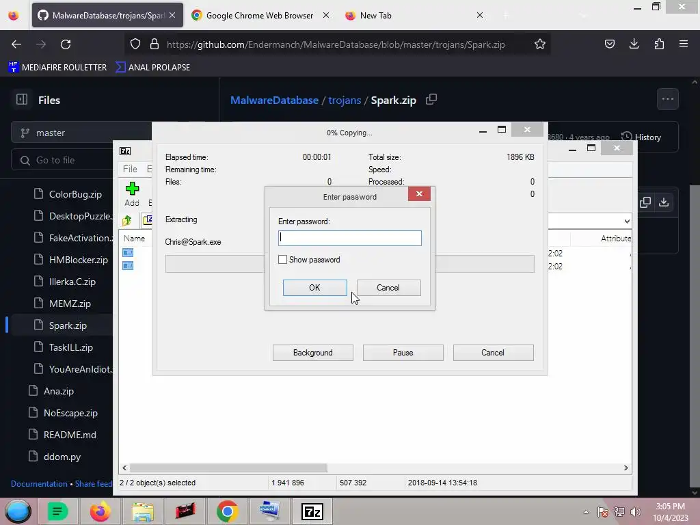Open the three-dots more options button
700x525 pixels.
[667, 99]
